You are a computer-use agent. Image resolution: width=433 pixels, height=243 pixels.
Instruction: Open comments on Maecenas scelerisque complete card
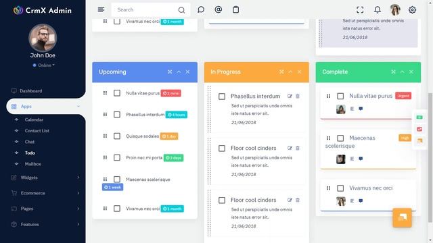pyautogui.click(x=361, y=159)
